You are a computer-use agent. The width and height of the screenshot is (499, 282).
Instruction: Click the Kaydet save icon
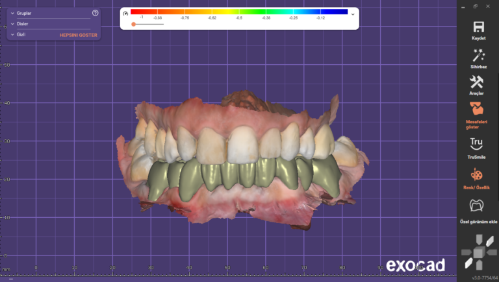(478, 27)
